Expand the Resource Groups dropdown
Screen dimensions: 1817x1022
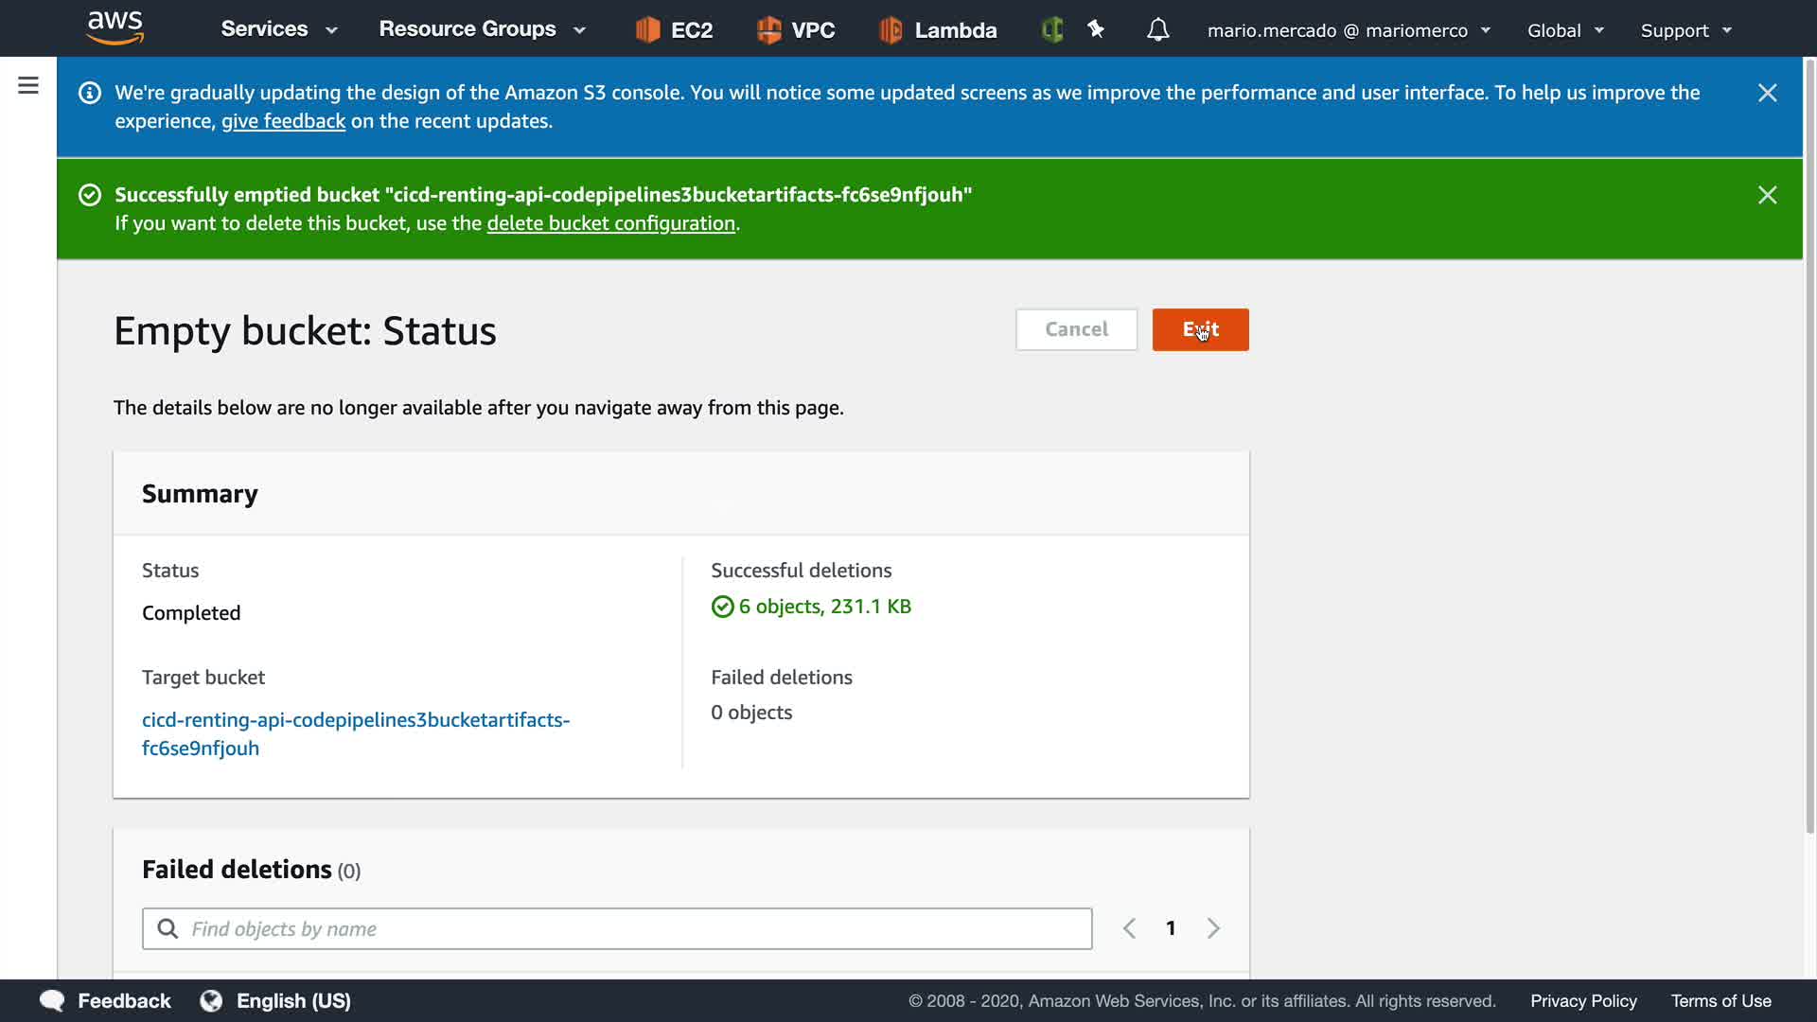click(x=483, y=29)
